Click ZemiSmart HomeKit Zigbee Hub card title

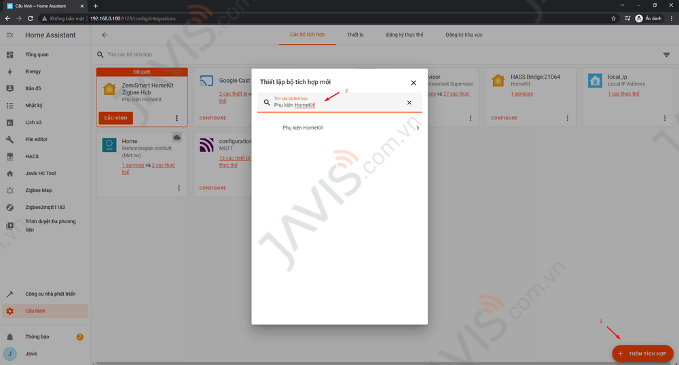147,89
